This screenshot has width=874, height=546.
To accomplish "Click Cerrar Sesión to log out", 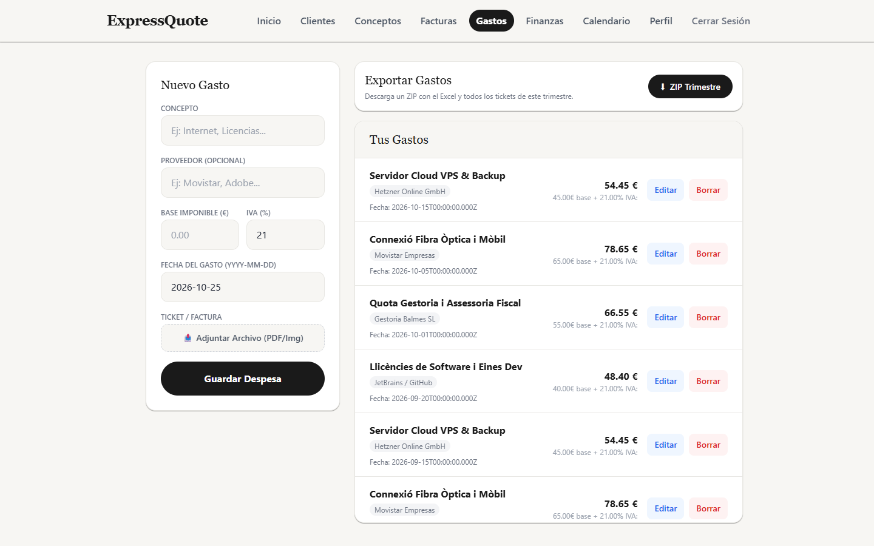I will (721, 21).
